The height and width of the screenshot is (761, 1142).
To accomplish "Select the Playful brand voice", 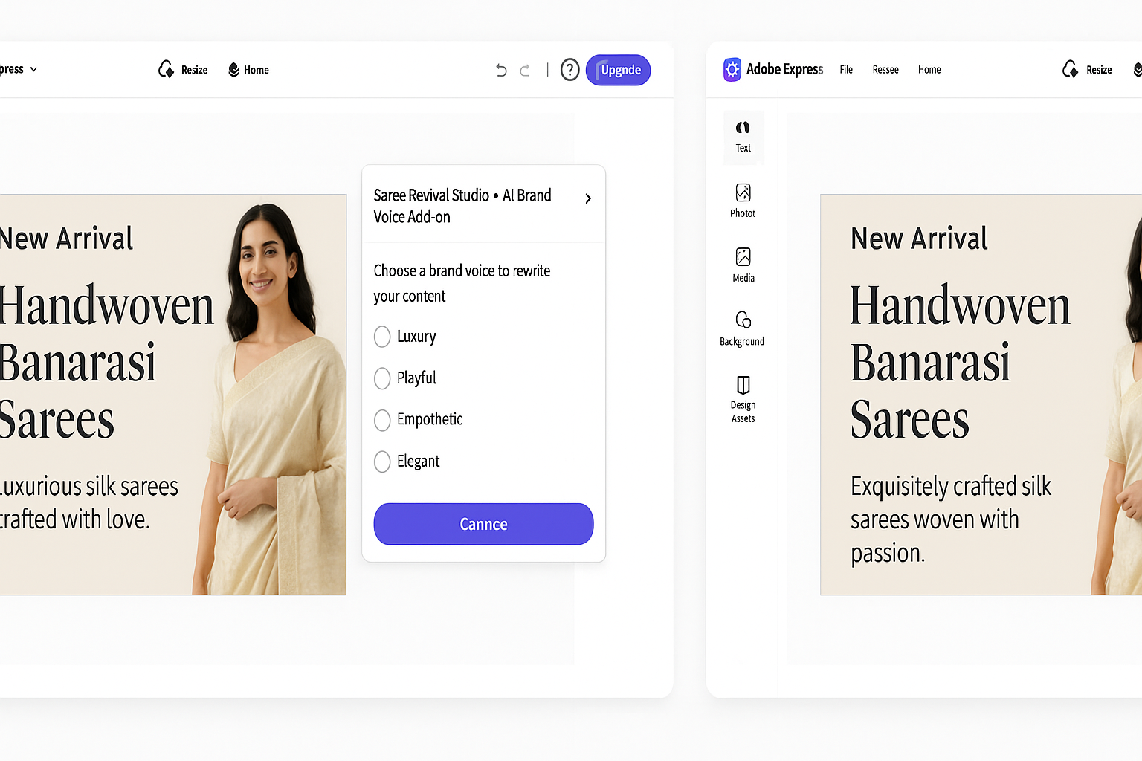I will click(382, 378).
